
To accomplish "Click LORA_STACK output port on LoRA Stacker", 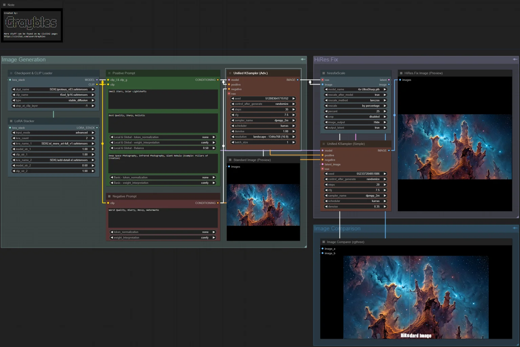I will [x=97, y=128].
